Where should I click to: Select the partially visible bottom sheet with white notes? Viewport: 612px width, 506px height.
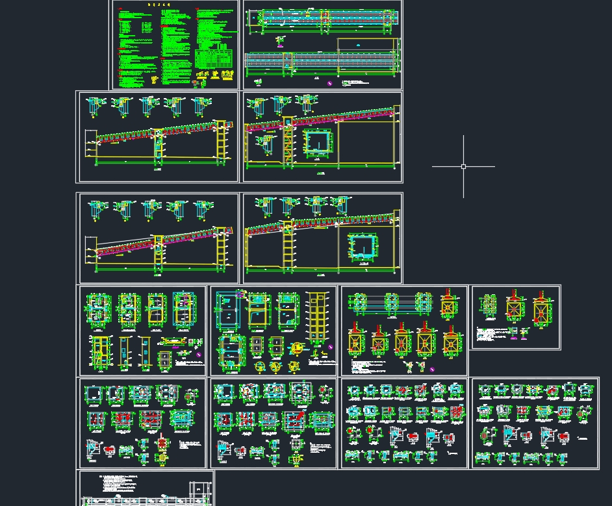click(147, 488)
